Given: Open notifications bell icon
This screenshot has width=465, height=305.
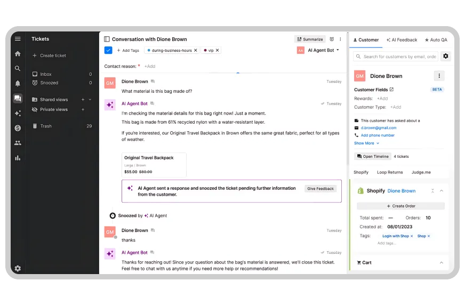Looking at the screenshot, I should pos(18,83).
